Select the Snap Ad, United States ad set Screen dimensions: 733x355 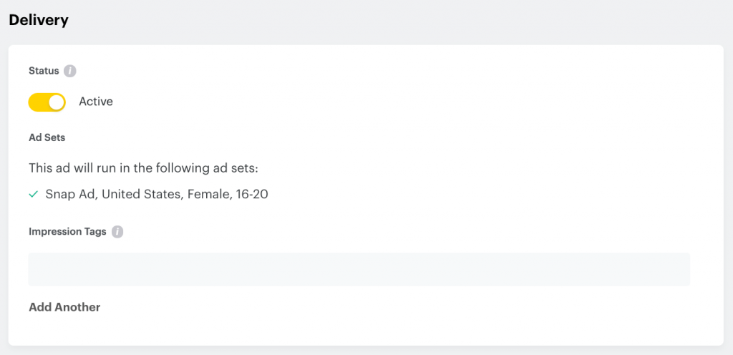tap(157, 194)
